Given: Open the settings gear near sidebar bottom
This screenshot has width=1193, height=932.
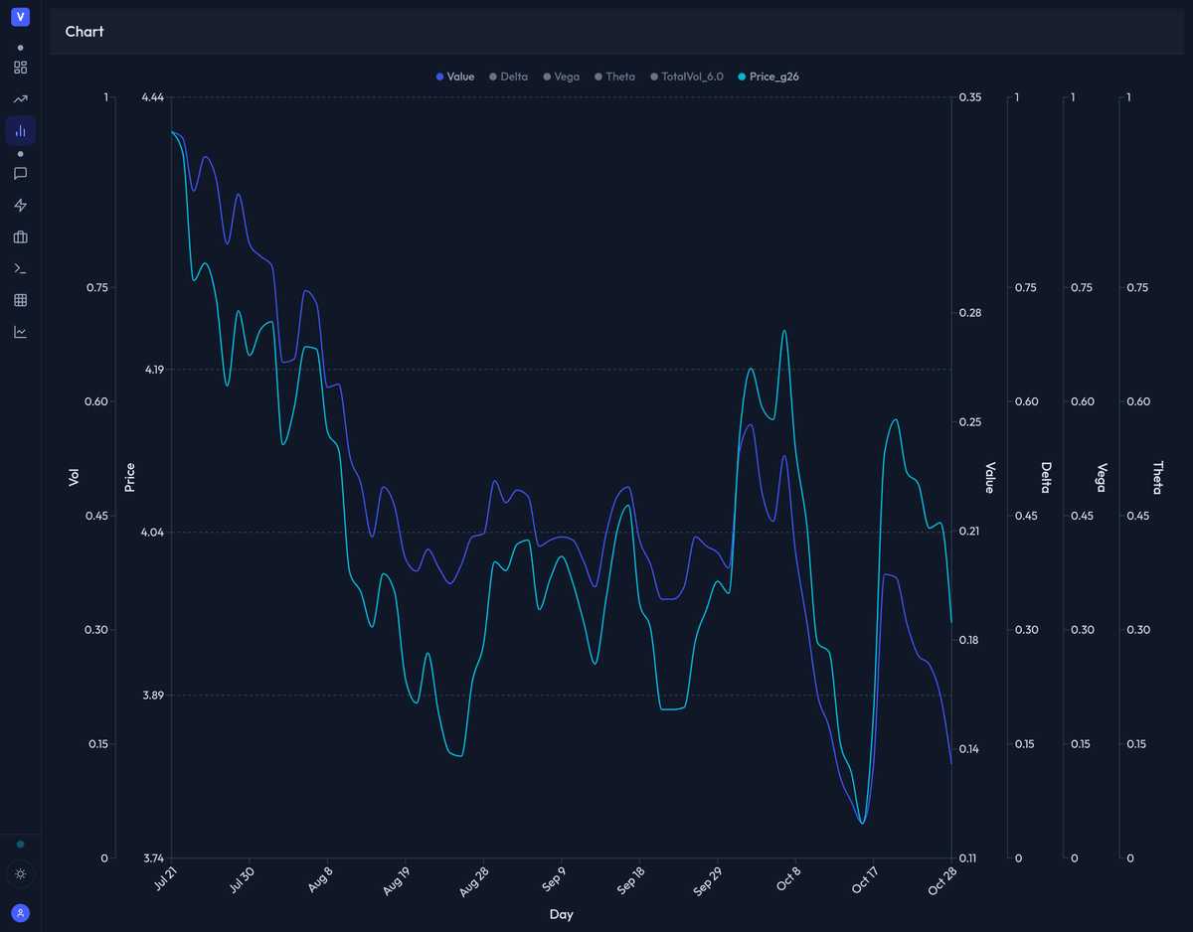Looking at the screenshot, I should tap(19, 874).
